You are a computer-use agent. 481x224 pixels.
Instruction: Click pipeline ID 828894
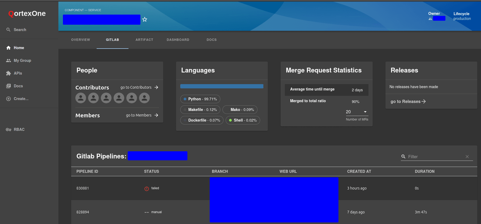pyautogui.click(x=83, y=212)
